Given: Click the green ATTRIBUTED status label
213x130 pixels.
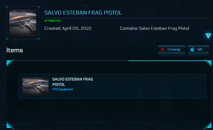Looking at the screenshot, I should [x=53, y=21].
